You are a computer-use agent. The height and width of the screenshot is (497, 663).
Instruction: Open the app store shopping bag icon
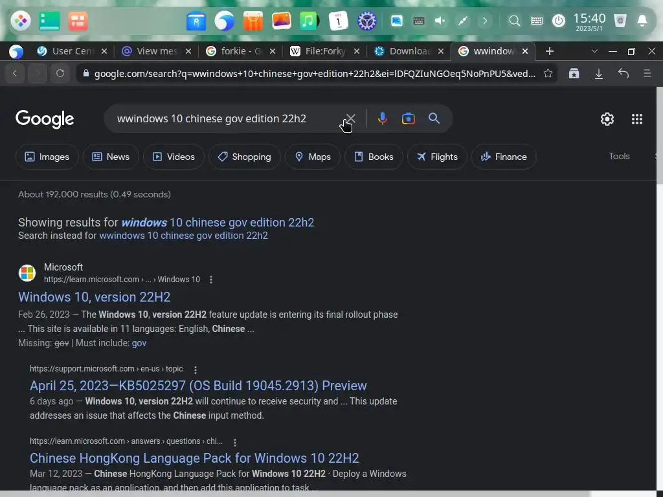[x=253, y=21]
